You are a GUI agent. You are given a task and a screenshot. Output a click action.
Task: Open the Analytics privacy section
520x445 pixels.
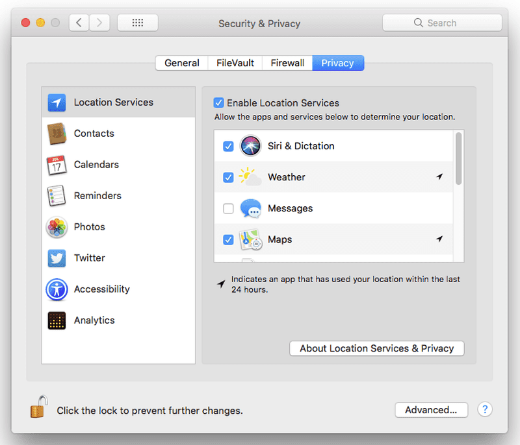(94, 320)
